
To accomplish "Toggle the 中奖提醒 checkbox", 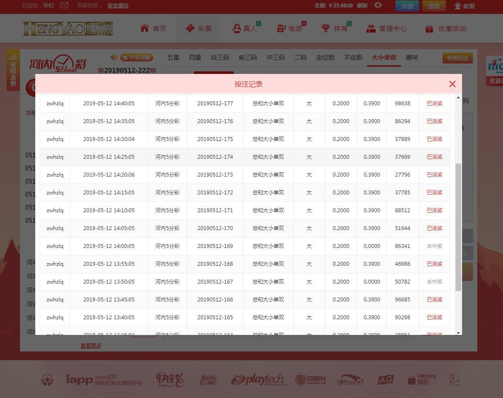I will click(x=125, y=57).
